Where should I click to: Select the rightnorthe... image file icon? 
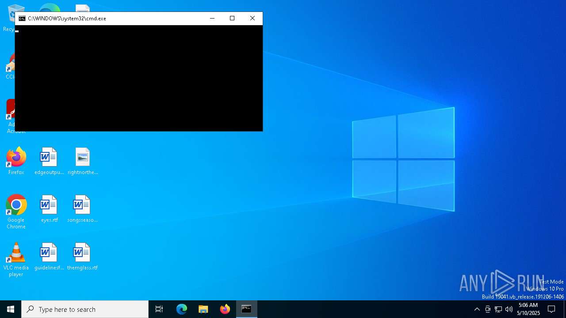coord(83,161)
